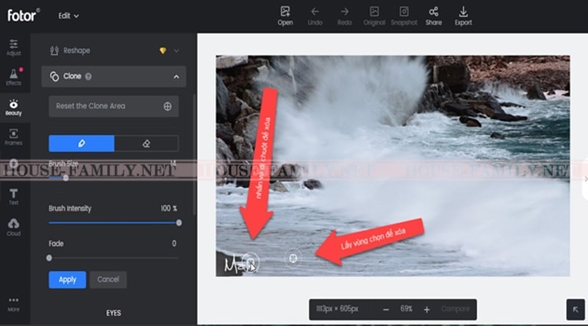
Task: Open the Effects sidebar panel
Action: pos(13,77)
